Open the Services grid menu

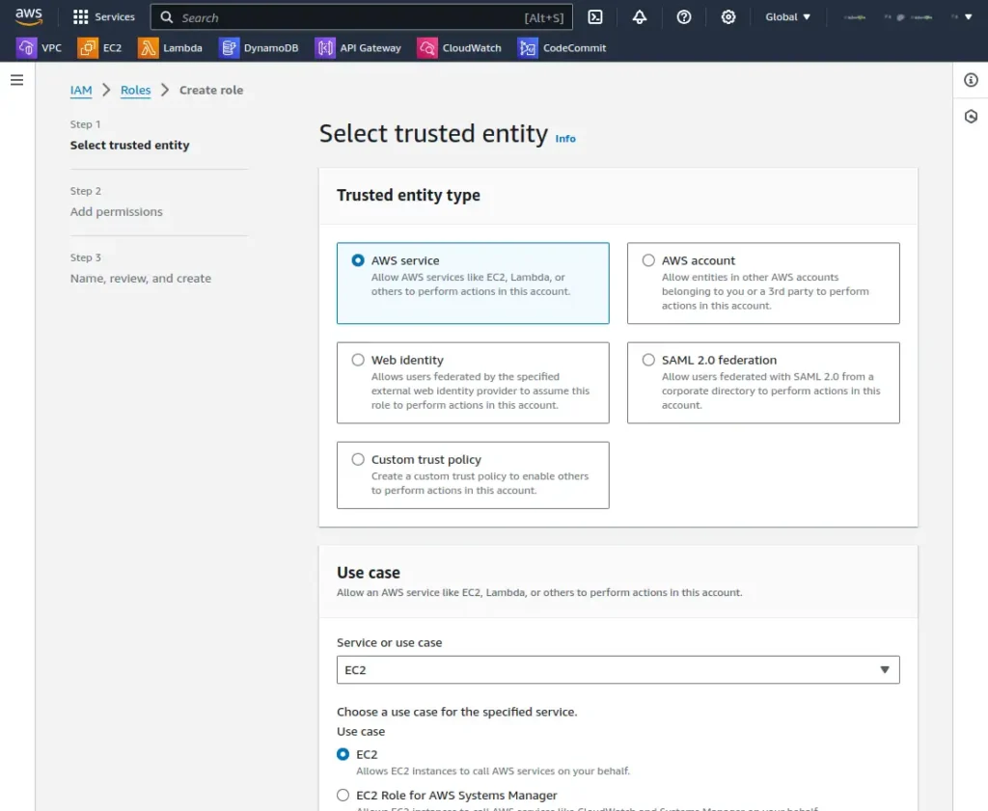pyautogui.click(x=103, y=17)
